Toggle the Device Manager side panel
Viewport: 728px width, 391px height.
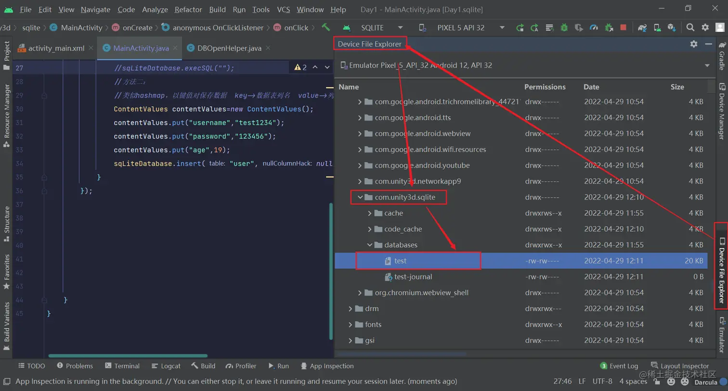point(722,111)
